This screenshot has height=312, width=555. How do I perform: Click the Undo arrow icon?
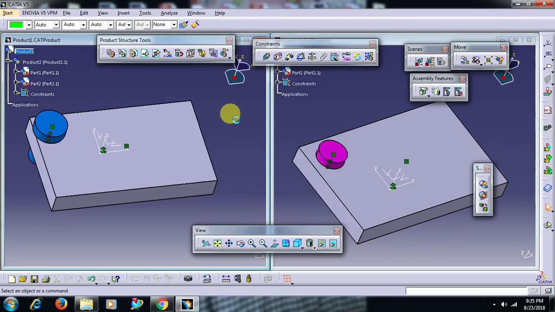pos(91,279)
